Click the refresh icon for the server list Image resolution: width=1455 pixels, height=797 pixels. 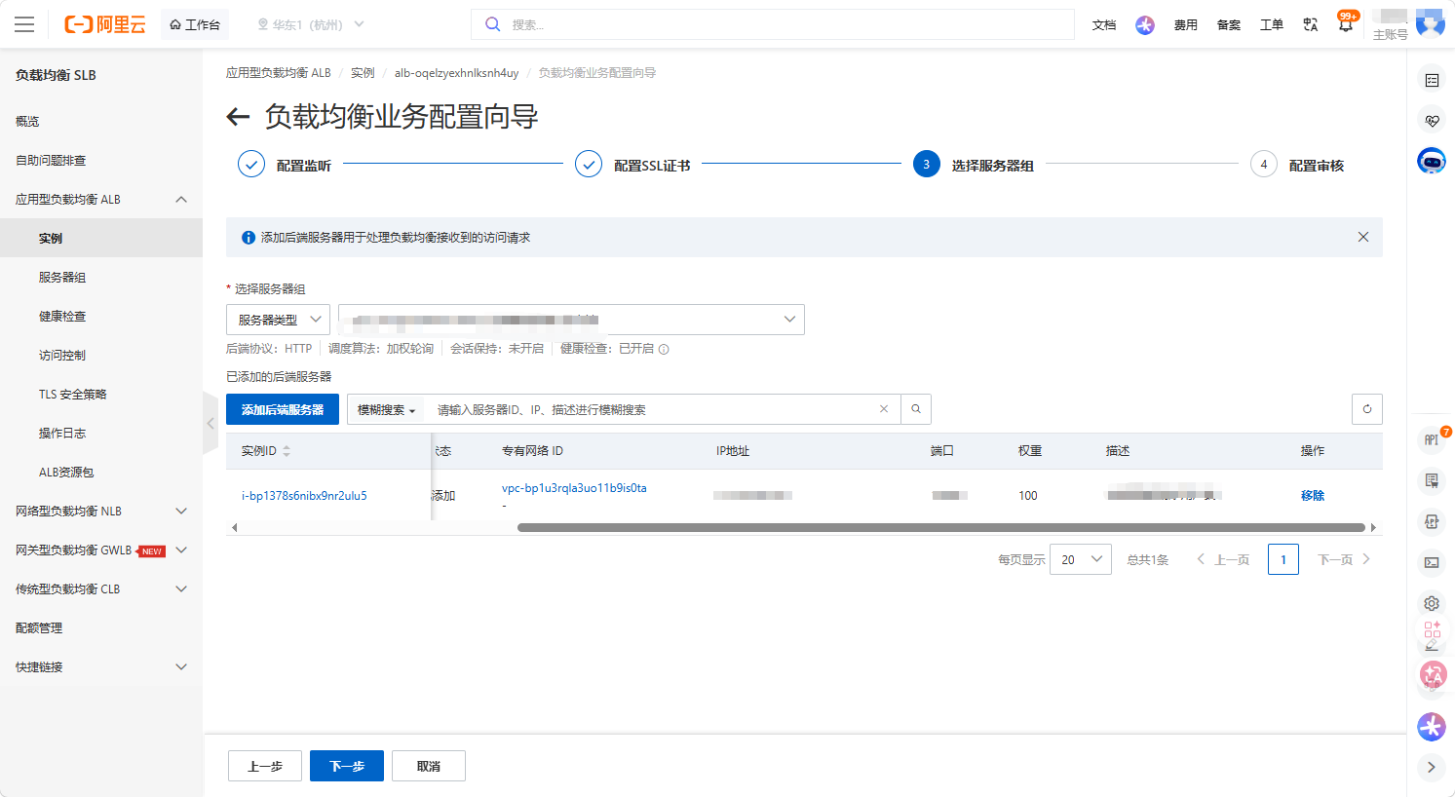coord(1367,409)
